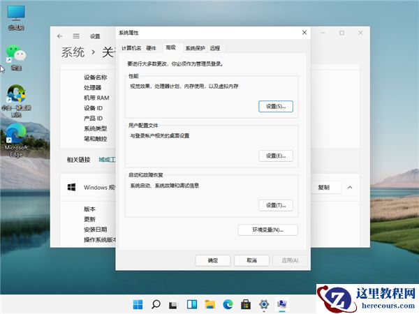Open user profiles 设置(E)... button

tap(276, 156)
